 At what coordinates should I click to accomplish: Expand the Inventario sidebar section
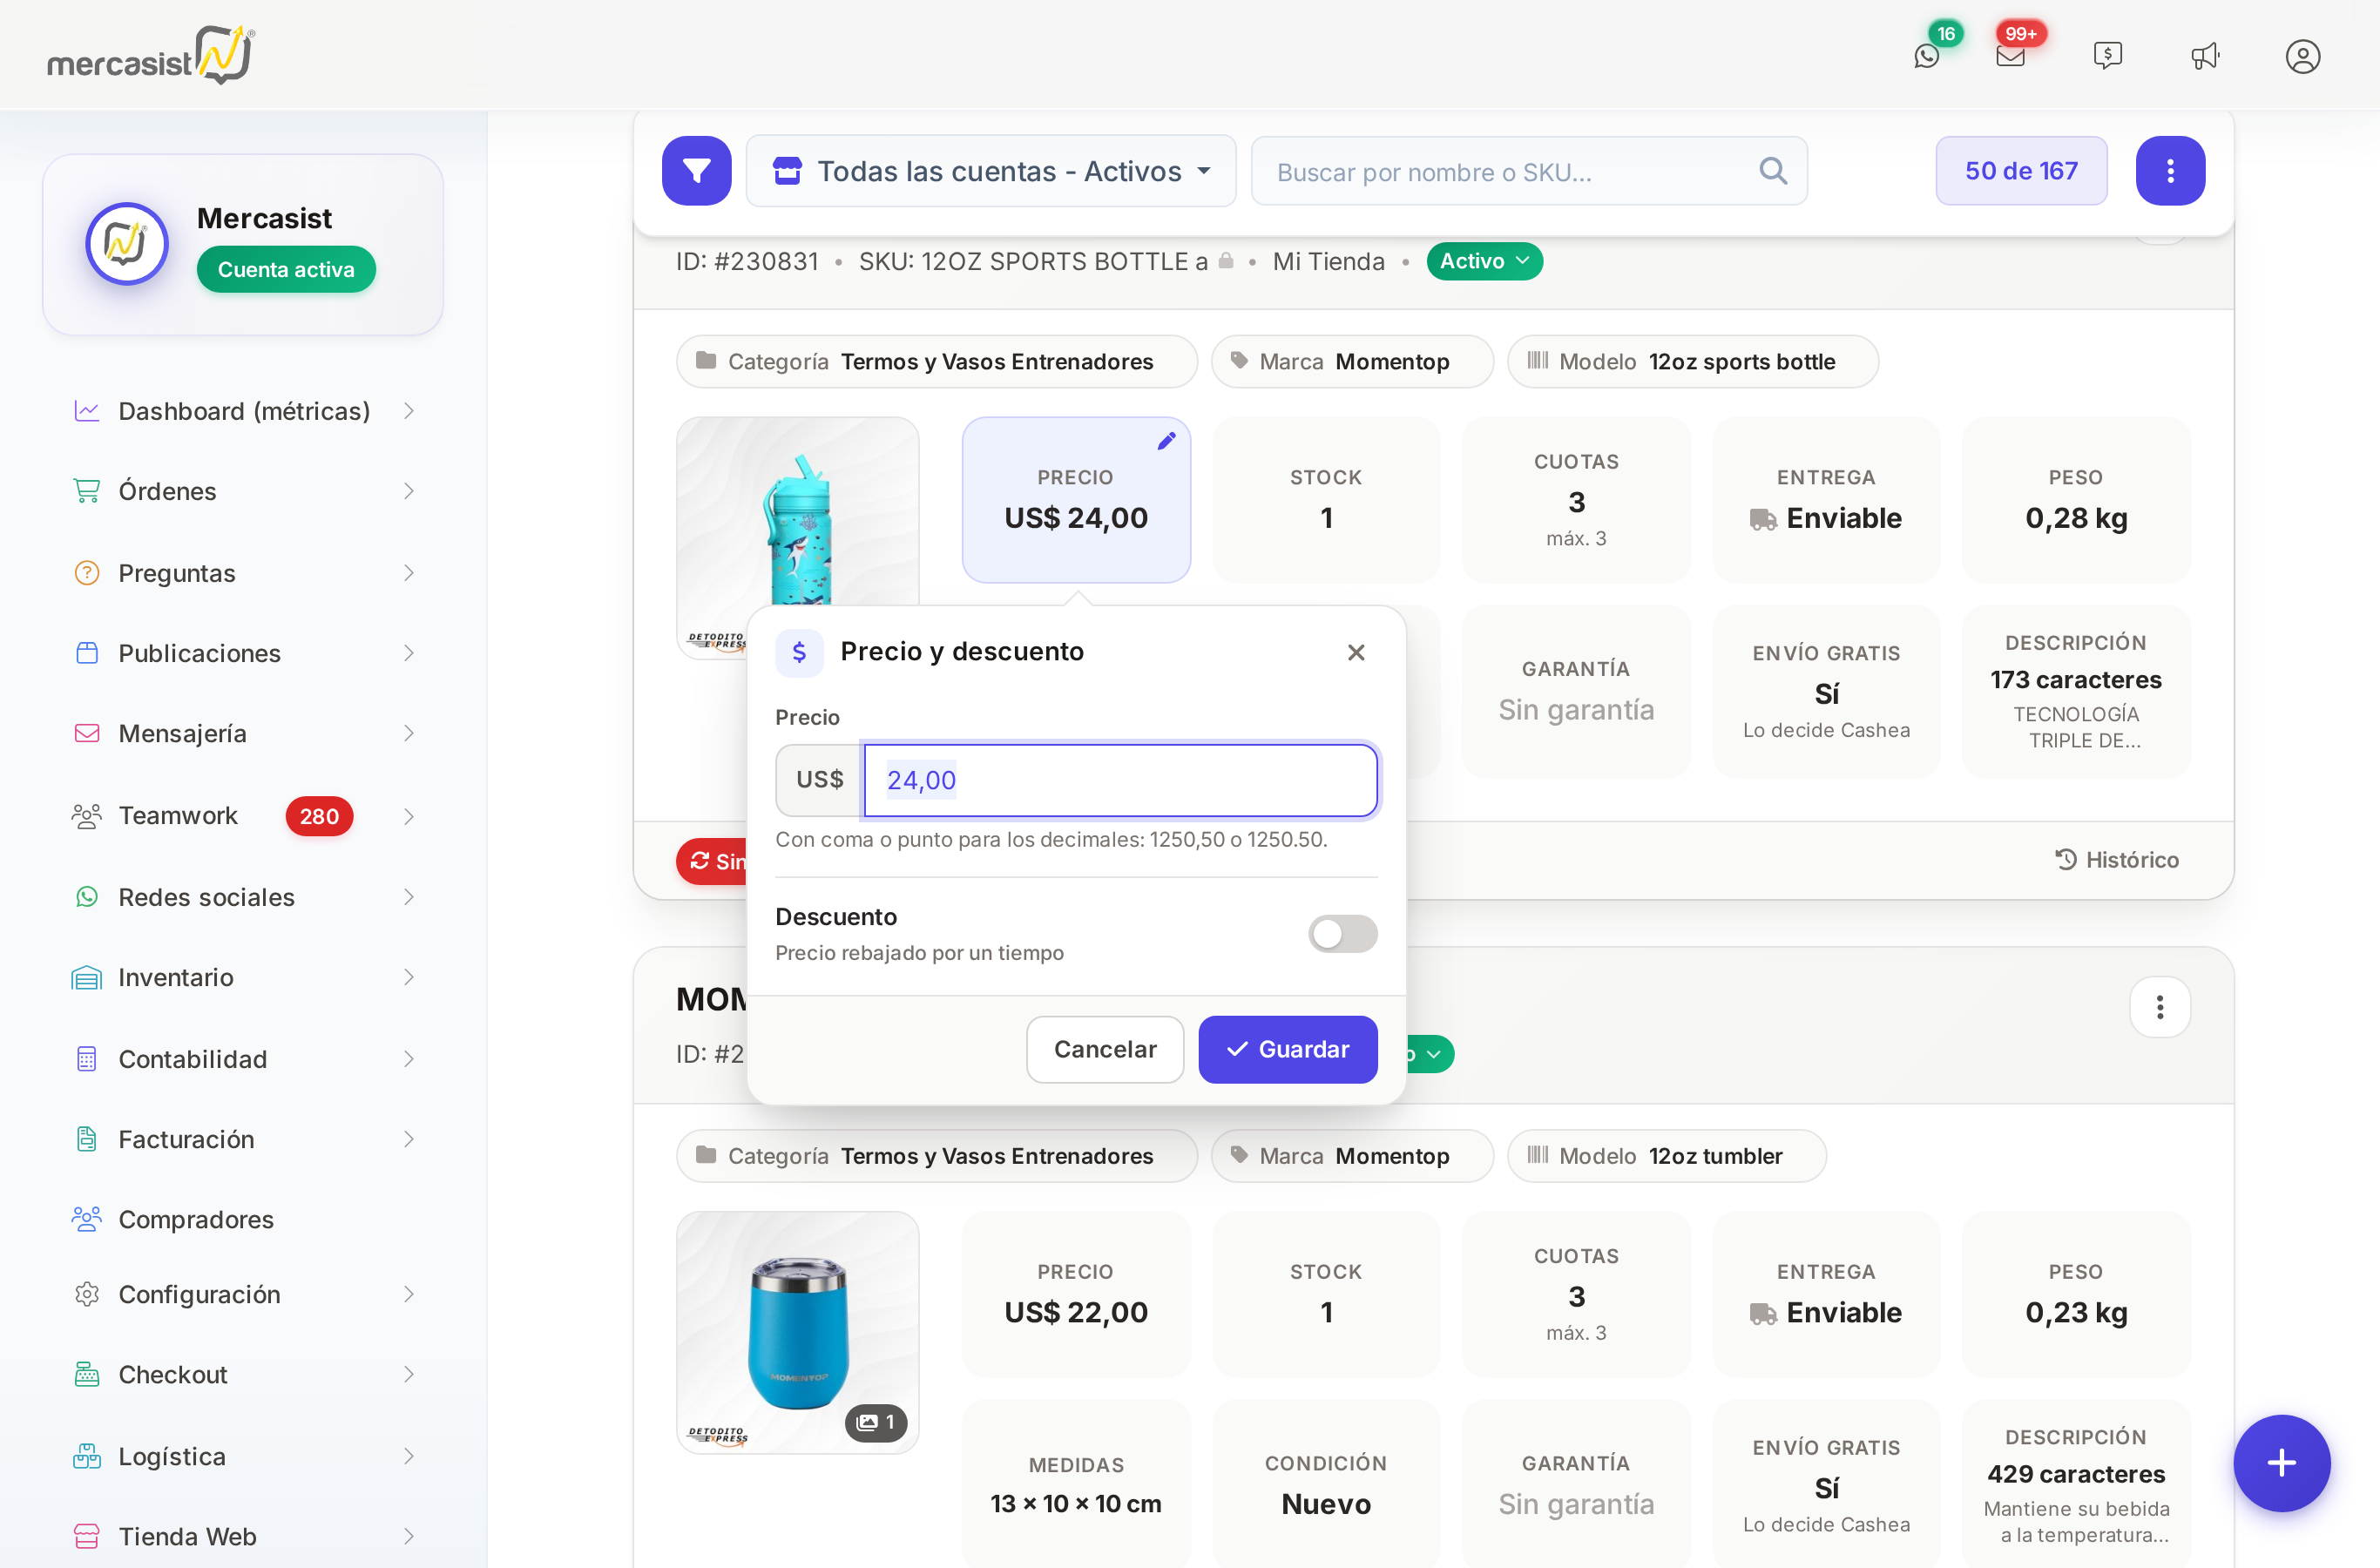[243, 977]
